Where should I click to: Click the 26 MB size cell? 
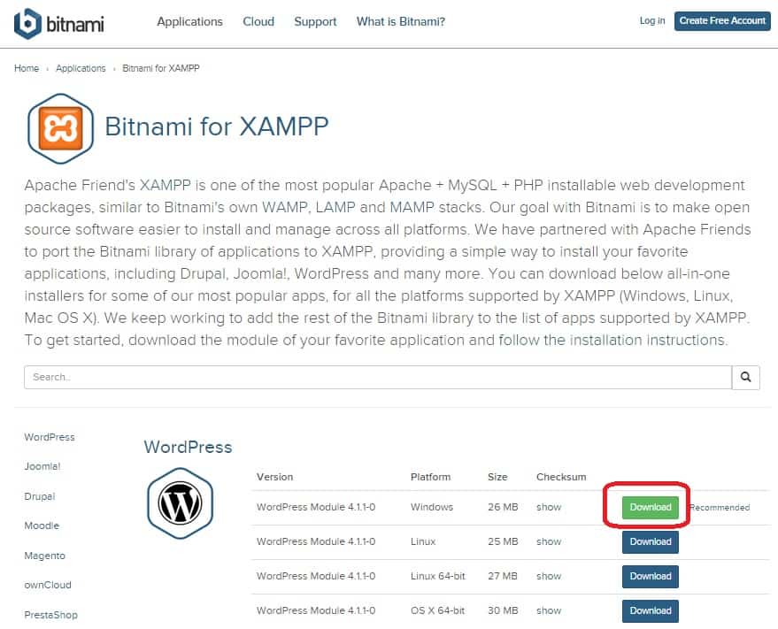pyautogui.click(x=503, y=507)
